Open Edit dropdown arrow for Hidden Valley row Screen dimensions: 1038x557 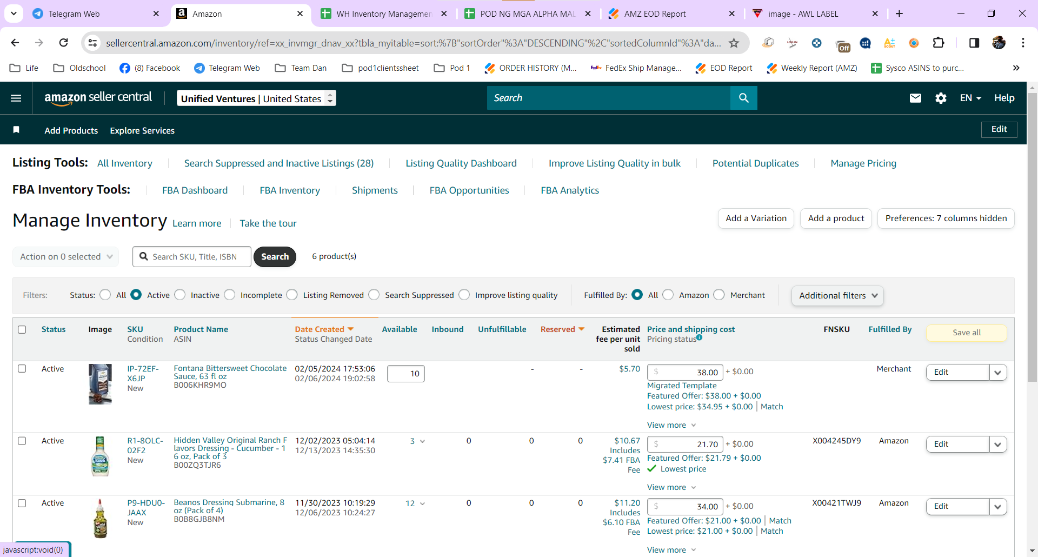coord(998,445)
